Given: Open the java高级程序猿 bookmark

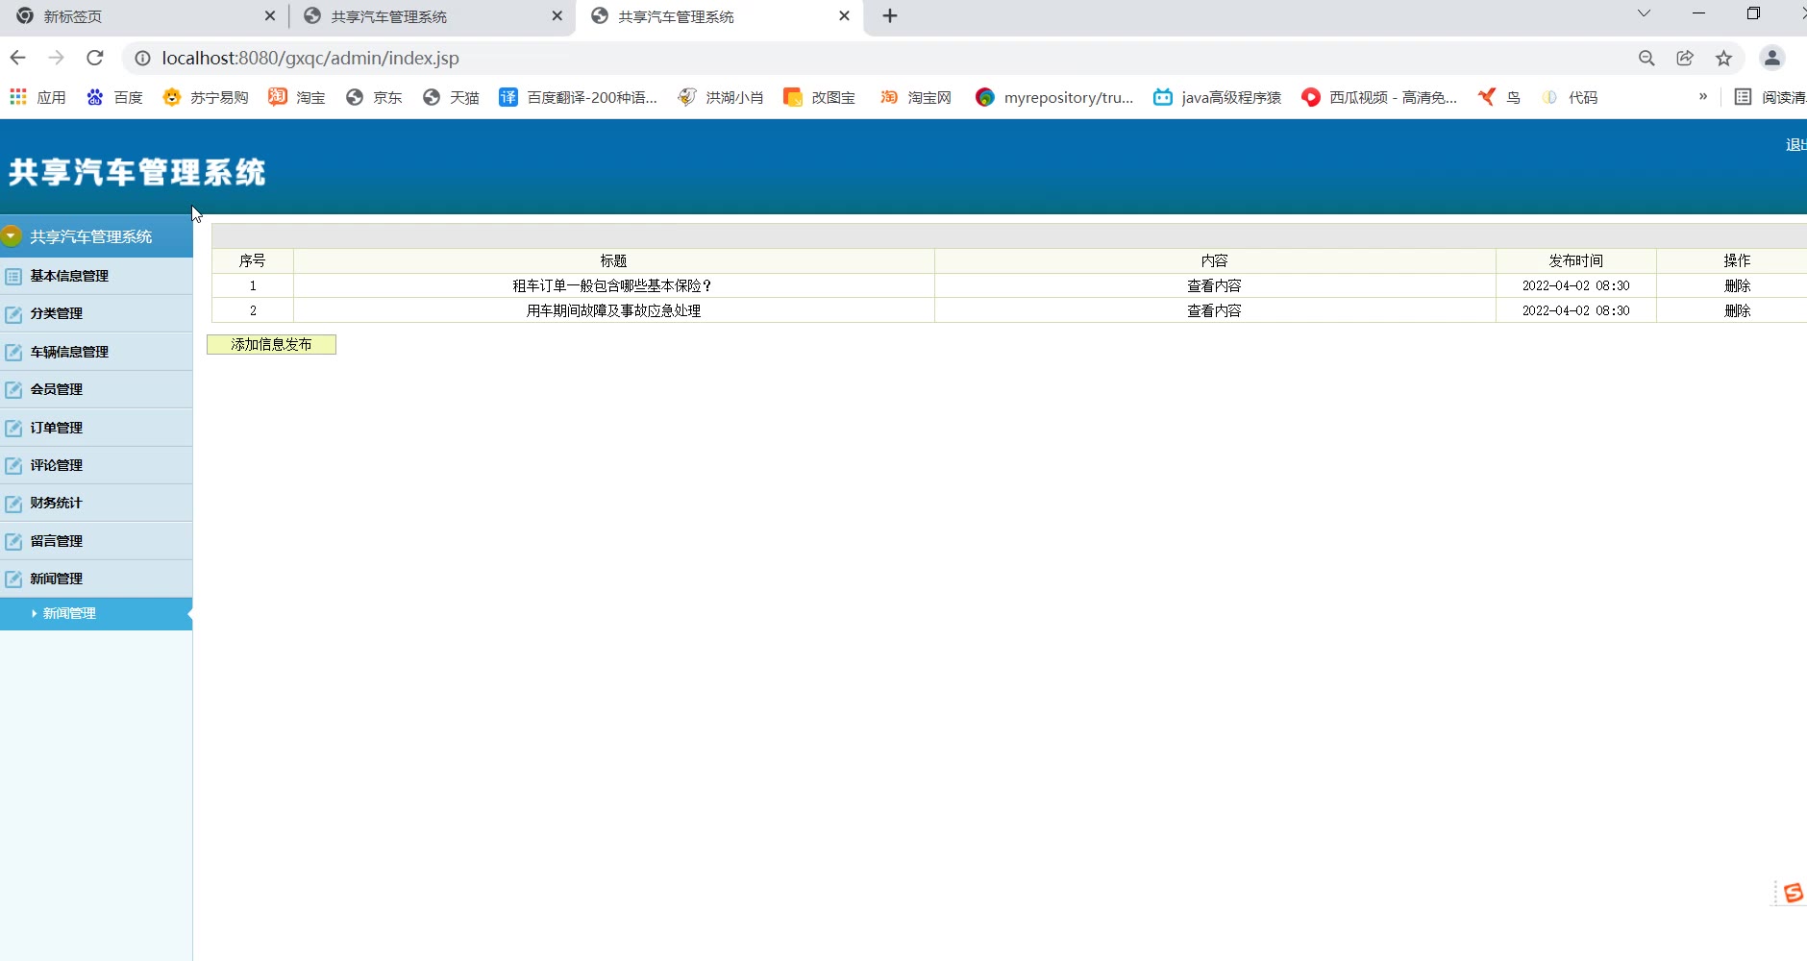Looking at the screenshot, I should [x=1218, y=97].
